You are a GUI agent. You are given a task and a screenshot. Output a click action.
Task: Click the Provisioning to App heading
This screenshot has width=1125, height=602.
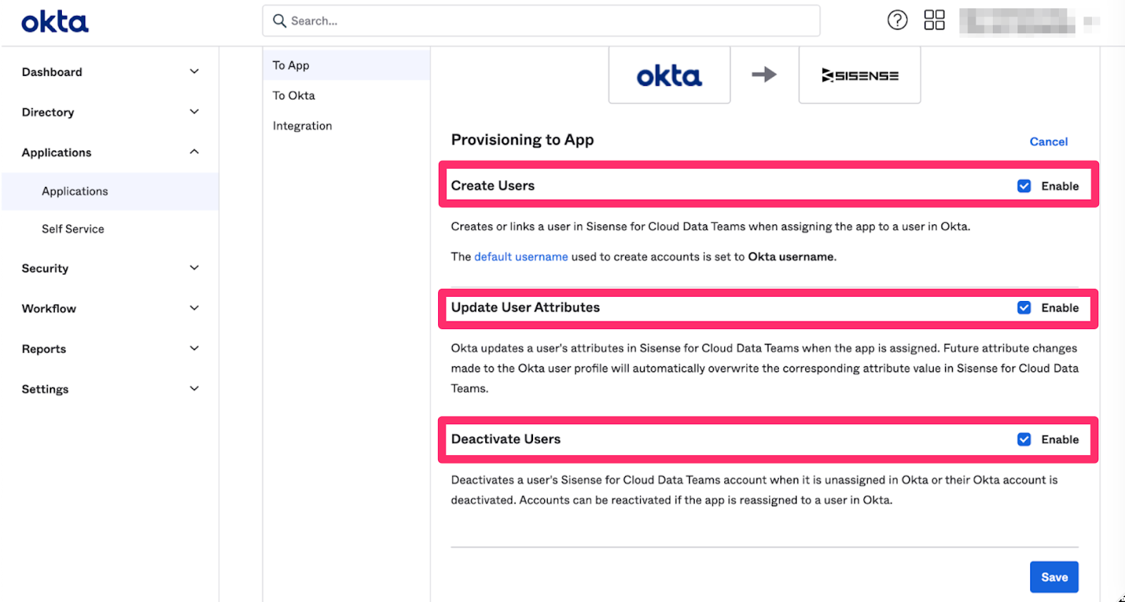(x=522, y=140)
